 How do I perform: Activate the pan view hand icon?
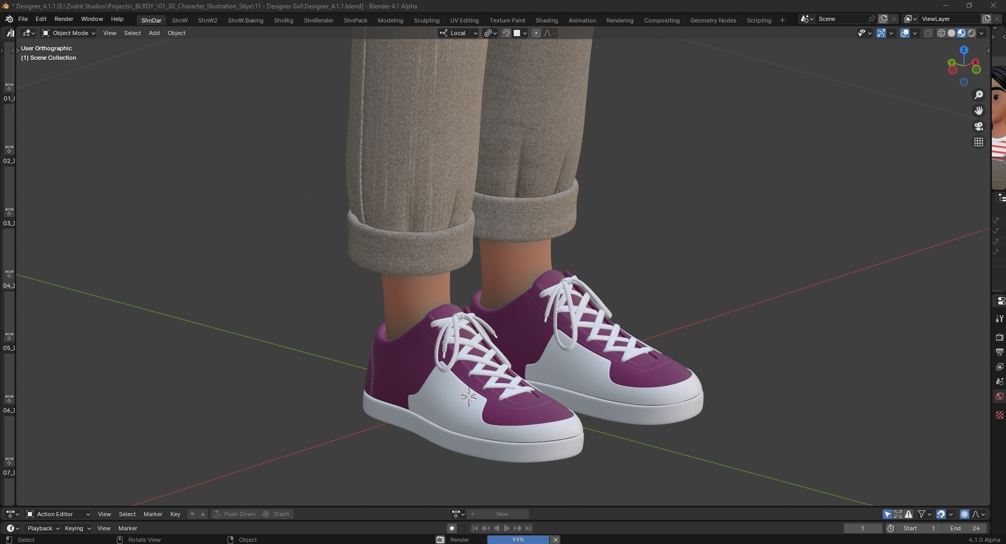(978, 111)
